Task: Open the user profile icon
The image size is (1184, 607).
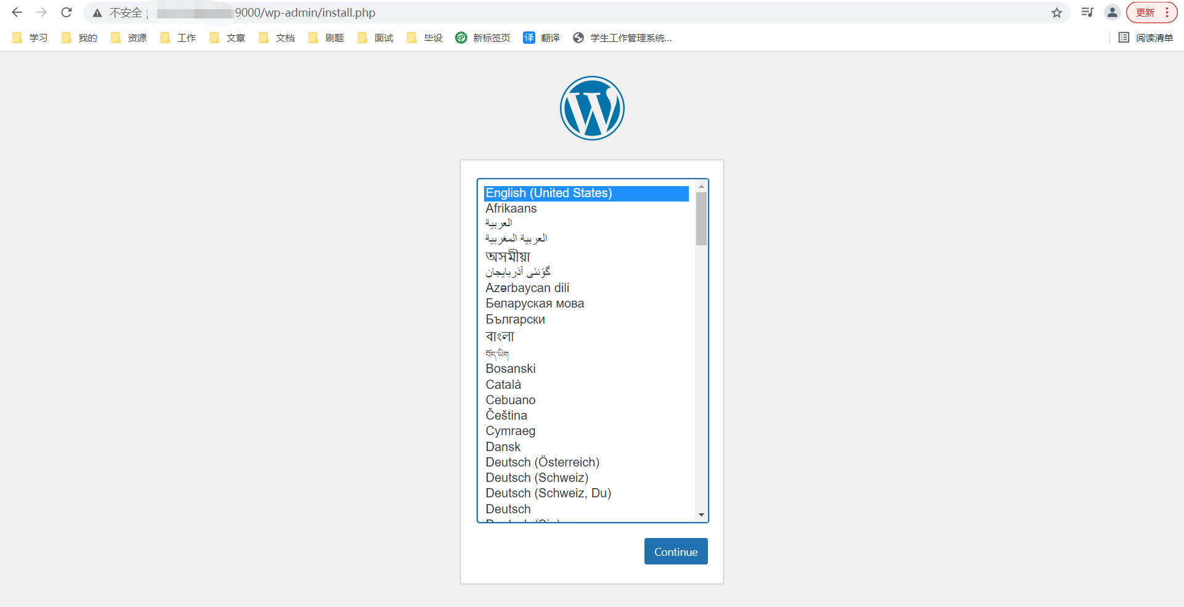Action: coord(1112,12)
